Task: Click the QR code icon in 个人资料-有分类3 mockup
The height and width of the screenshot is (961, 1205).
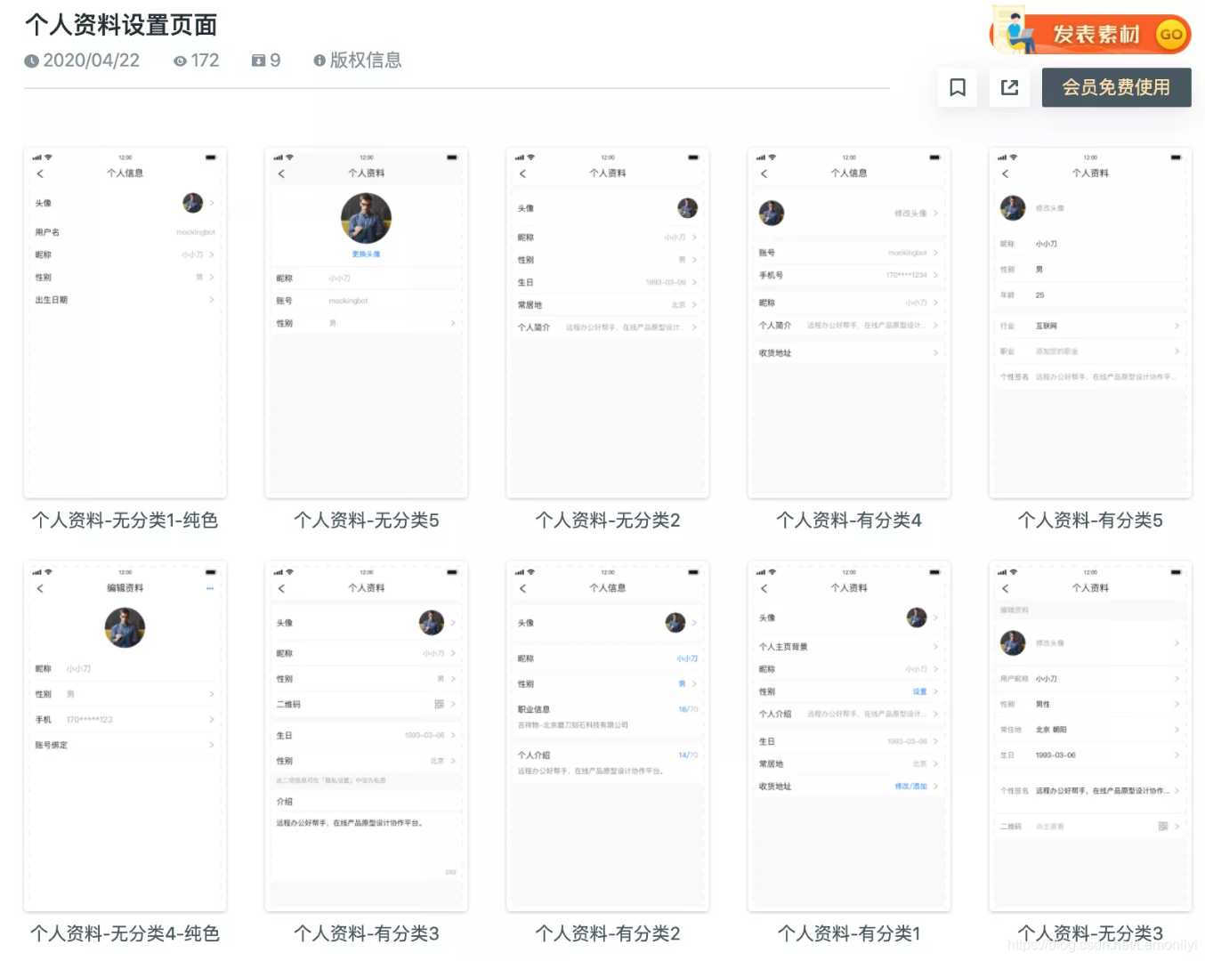Action: point(438,703)
